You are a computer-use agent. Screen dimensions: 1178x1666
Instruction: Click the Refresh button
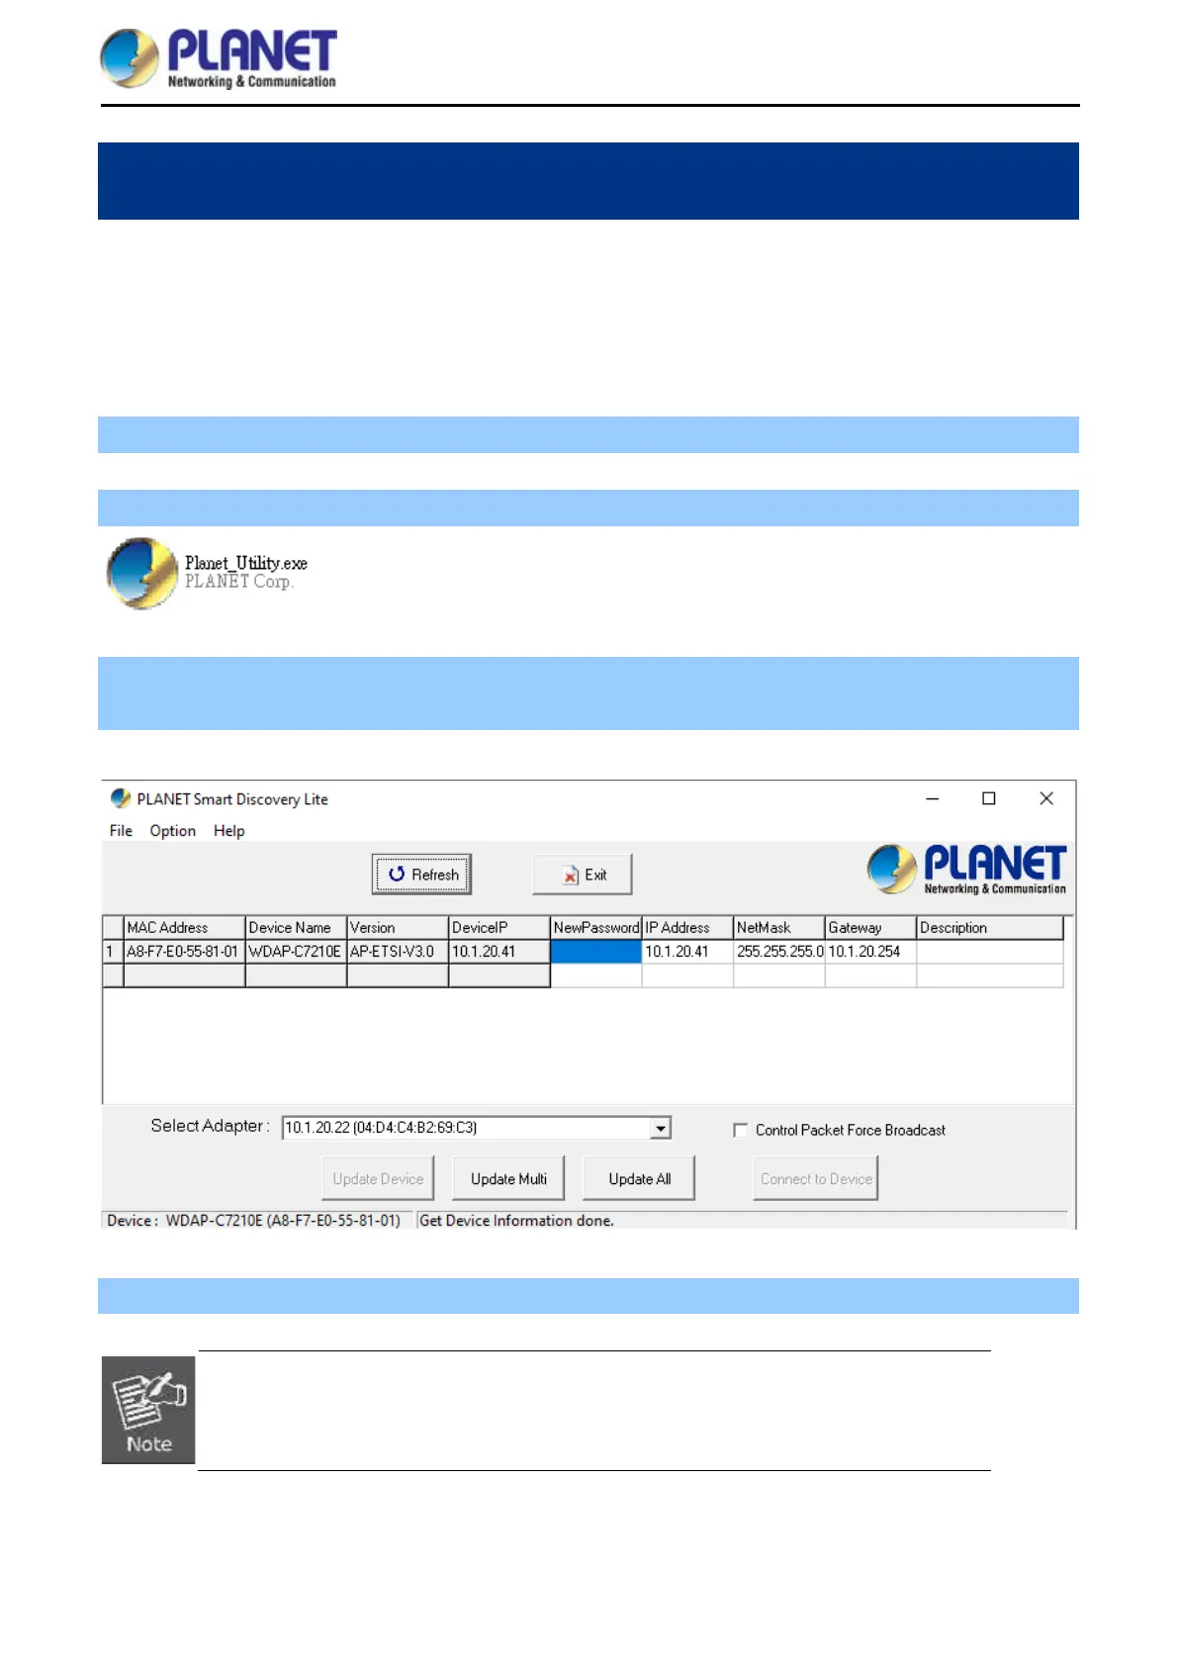pos(421,875)
